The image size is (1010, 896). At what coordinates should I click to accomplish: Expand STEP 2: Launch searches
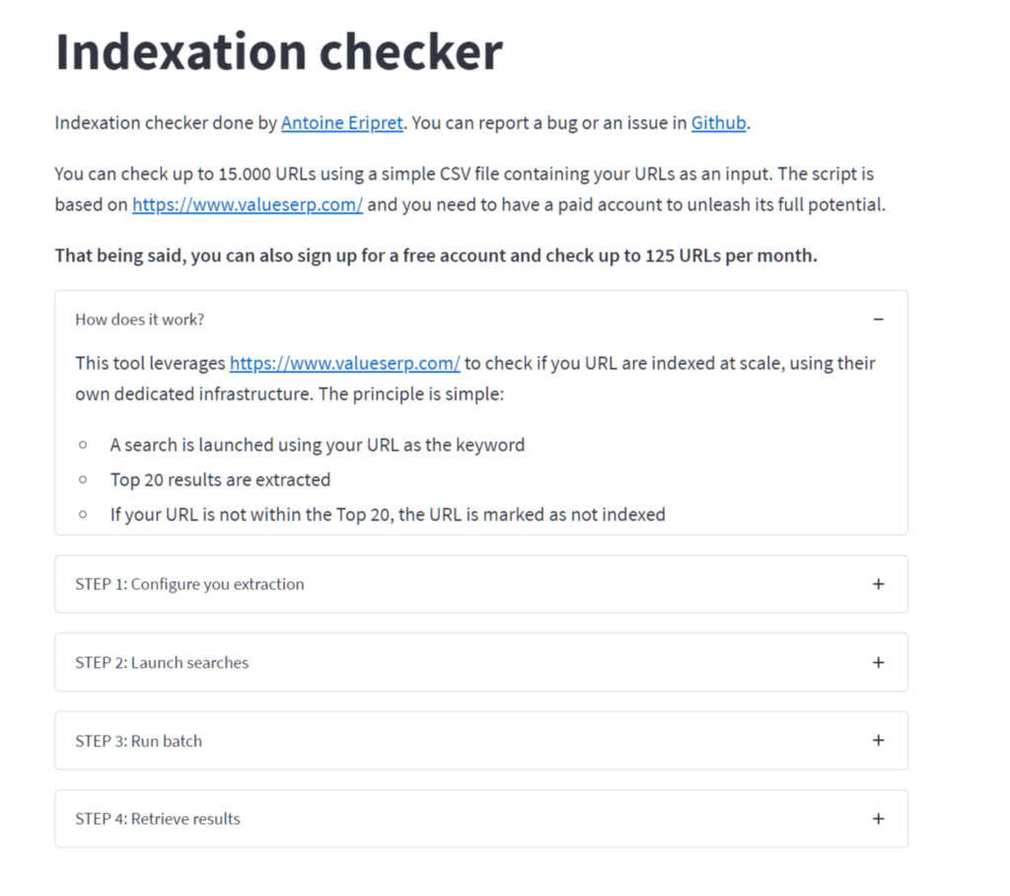[x=481, y=663]
